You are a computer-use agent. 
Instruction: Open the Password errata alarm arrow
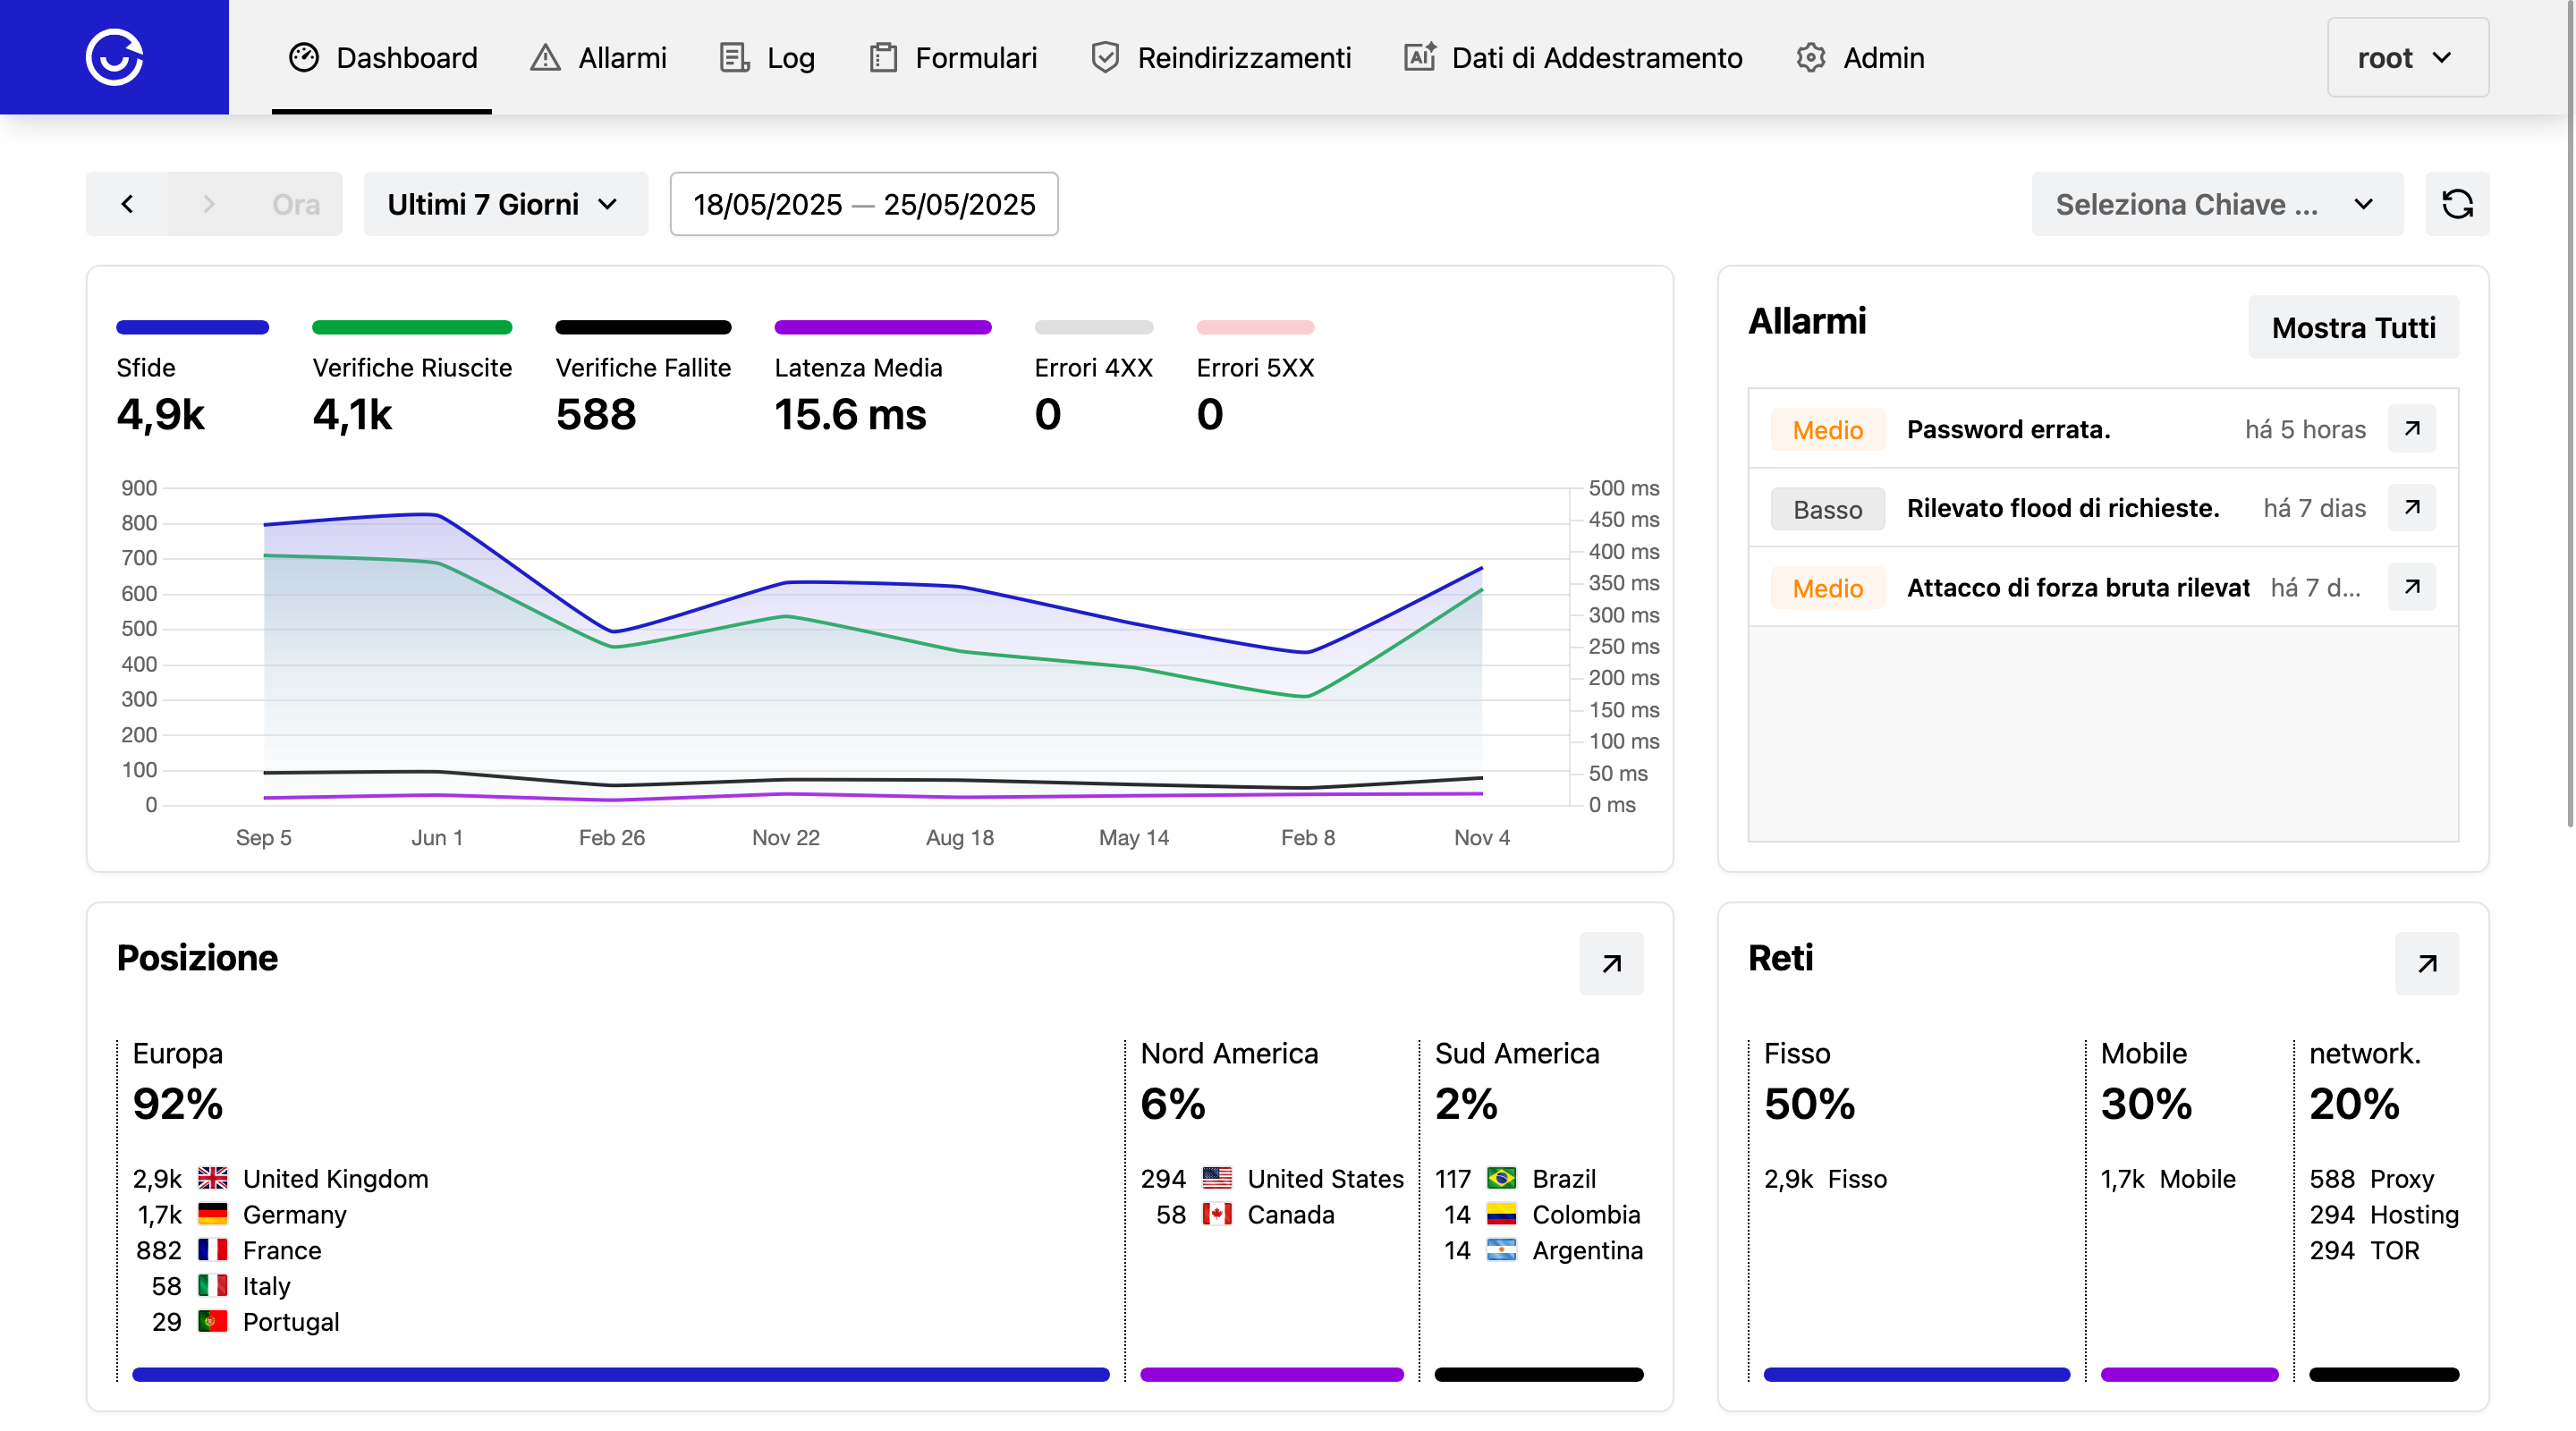[x=2412, y=429]
